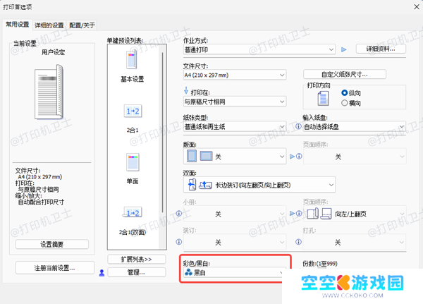The height and width of the screenshot is (304, 423).
Task: Open the 装订 dropdown set to 关
Action: [235, 242]
